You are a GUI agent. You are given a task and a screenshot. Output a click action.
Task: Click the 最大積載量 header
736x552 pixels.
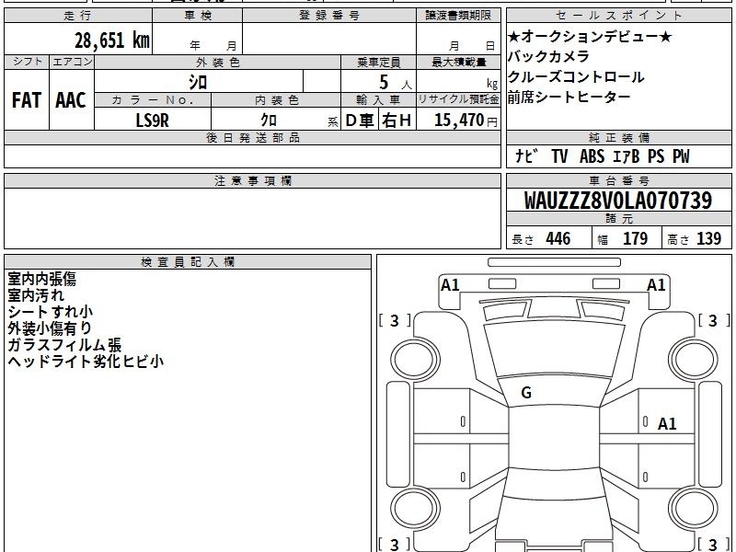[x=458, y=62]
